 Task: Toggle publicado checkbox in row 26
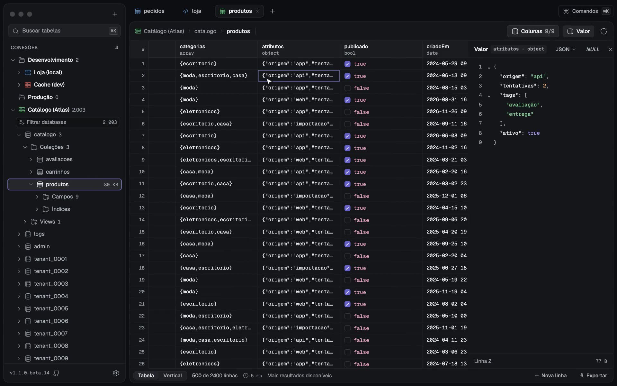coord(347,364)
